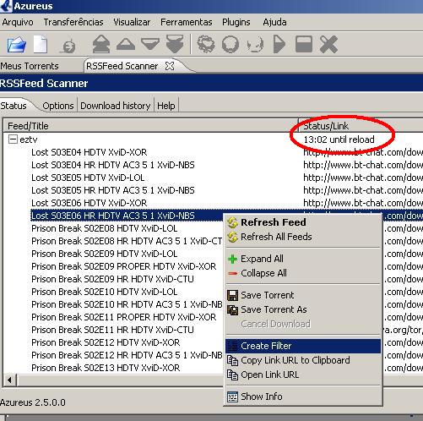Image resolution: width=423 pixels, height=421 pixels.
Task: Choose Copy Link URL to Clipboard
Action: tap(303, 360)
